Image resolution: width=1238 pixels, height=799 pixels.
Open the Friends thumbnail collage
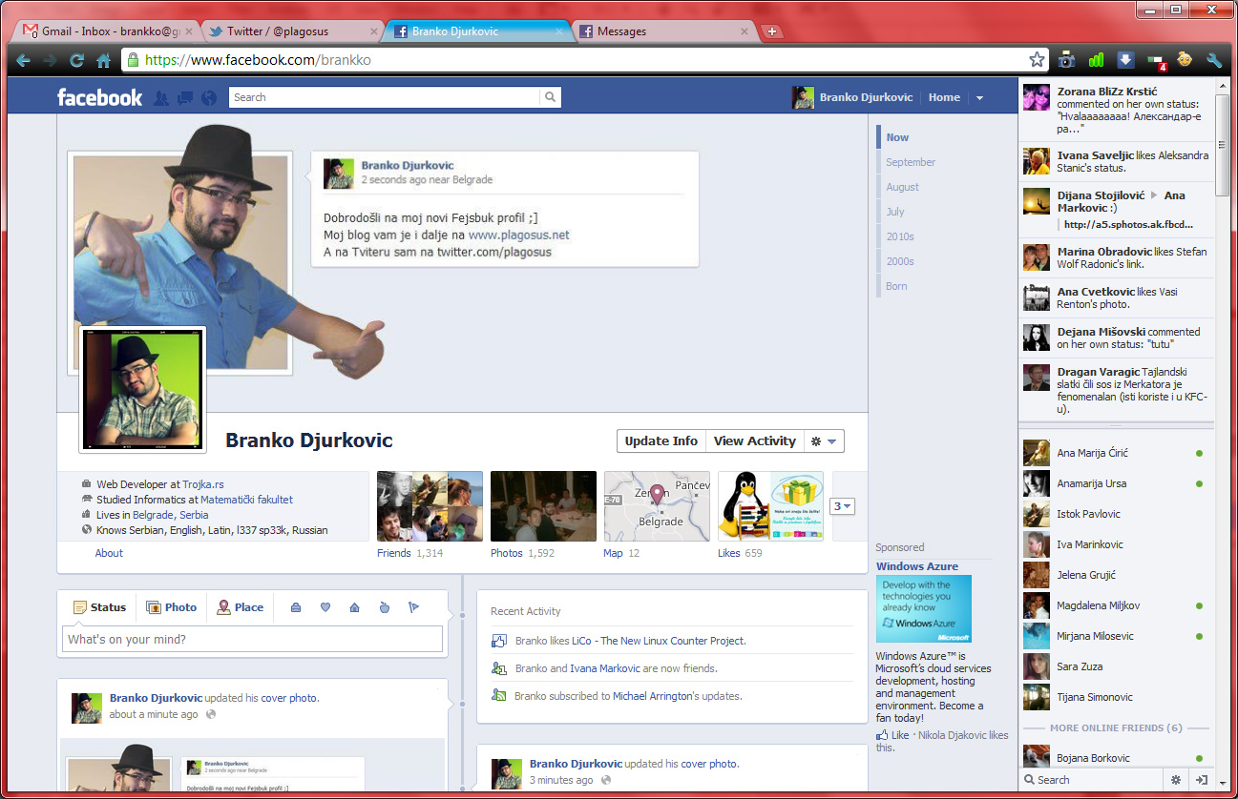[430, 506]
